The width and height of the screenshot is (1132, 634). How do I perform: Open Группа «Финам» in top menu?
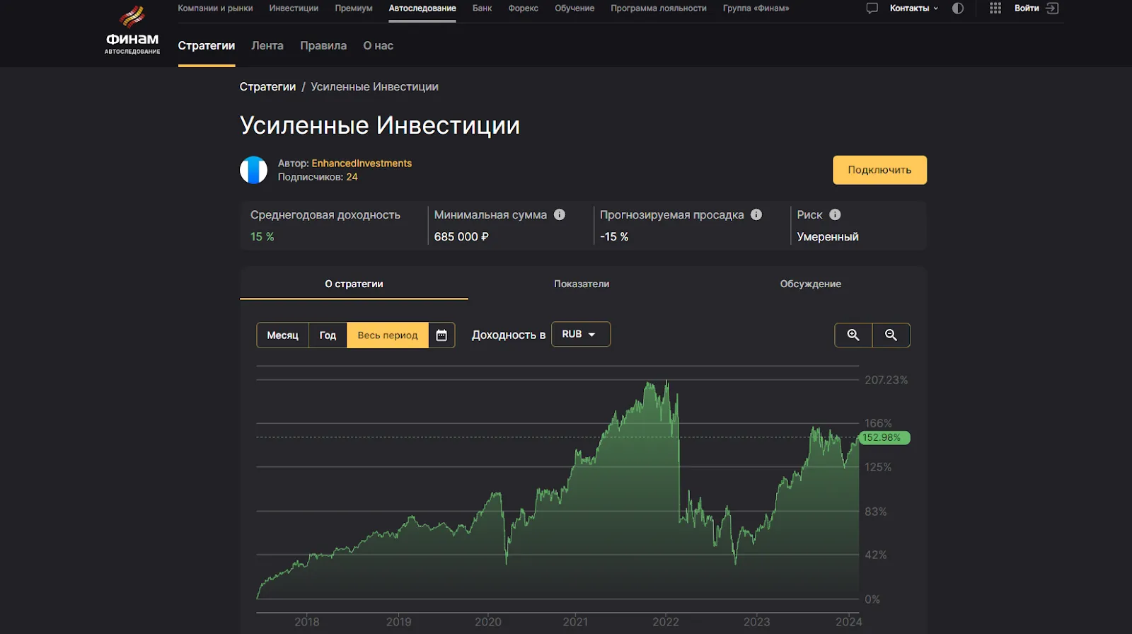(756, 8)
